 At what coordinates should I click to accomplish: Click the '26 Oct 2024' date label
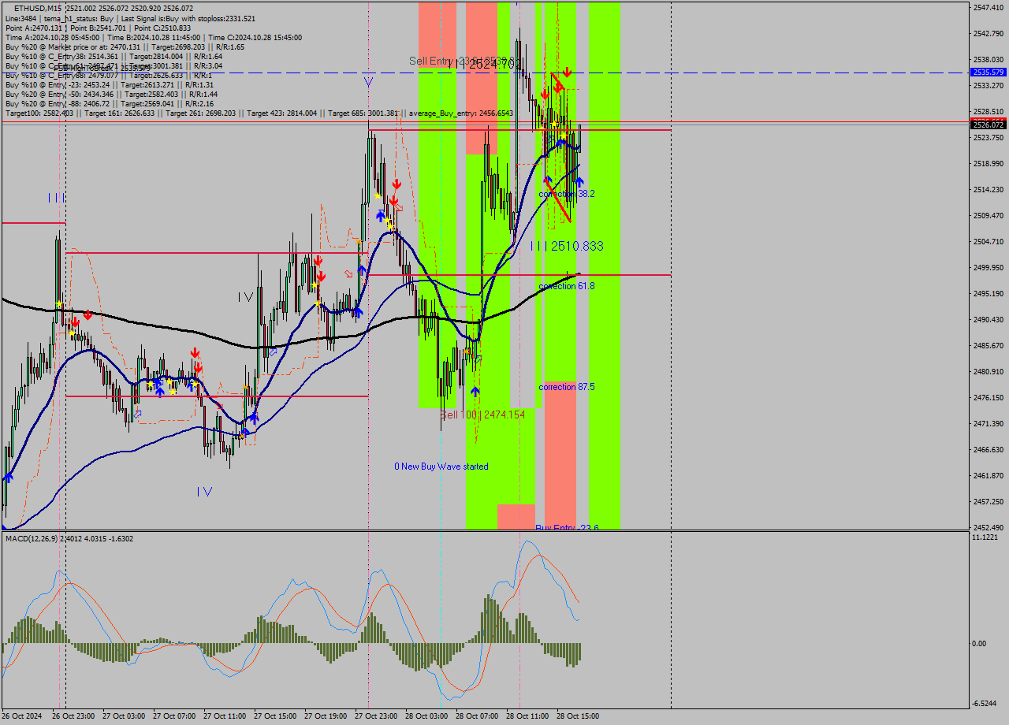coord(22,716)
